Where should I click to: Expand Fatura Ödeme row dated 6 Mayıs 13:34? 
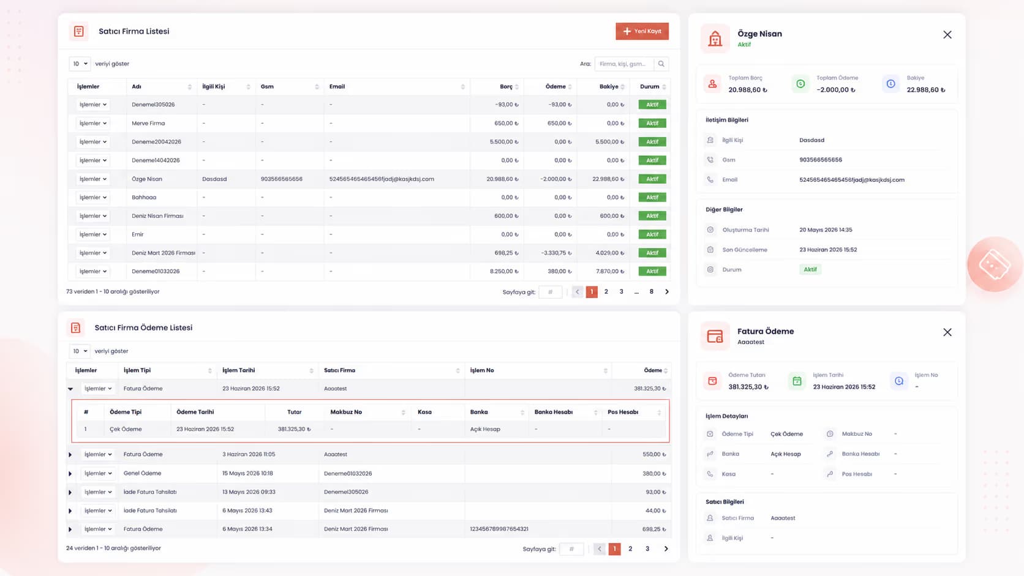click(70, 529)
